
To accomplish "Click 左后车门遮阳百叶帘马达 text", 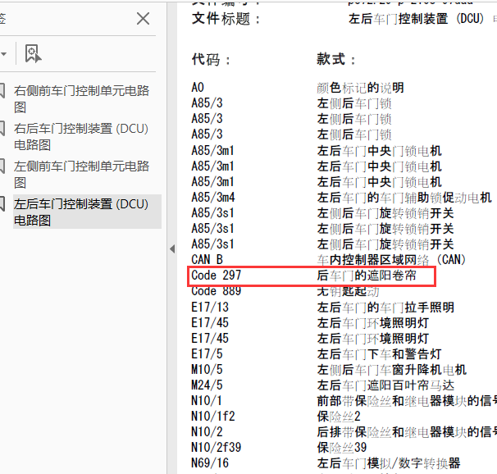I will 385,385.
